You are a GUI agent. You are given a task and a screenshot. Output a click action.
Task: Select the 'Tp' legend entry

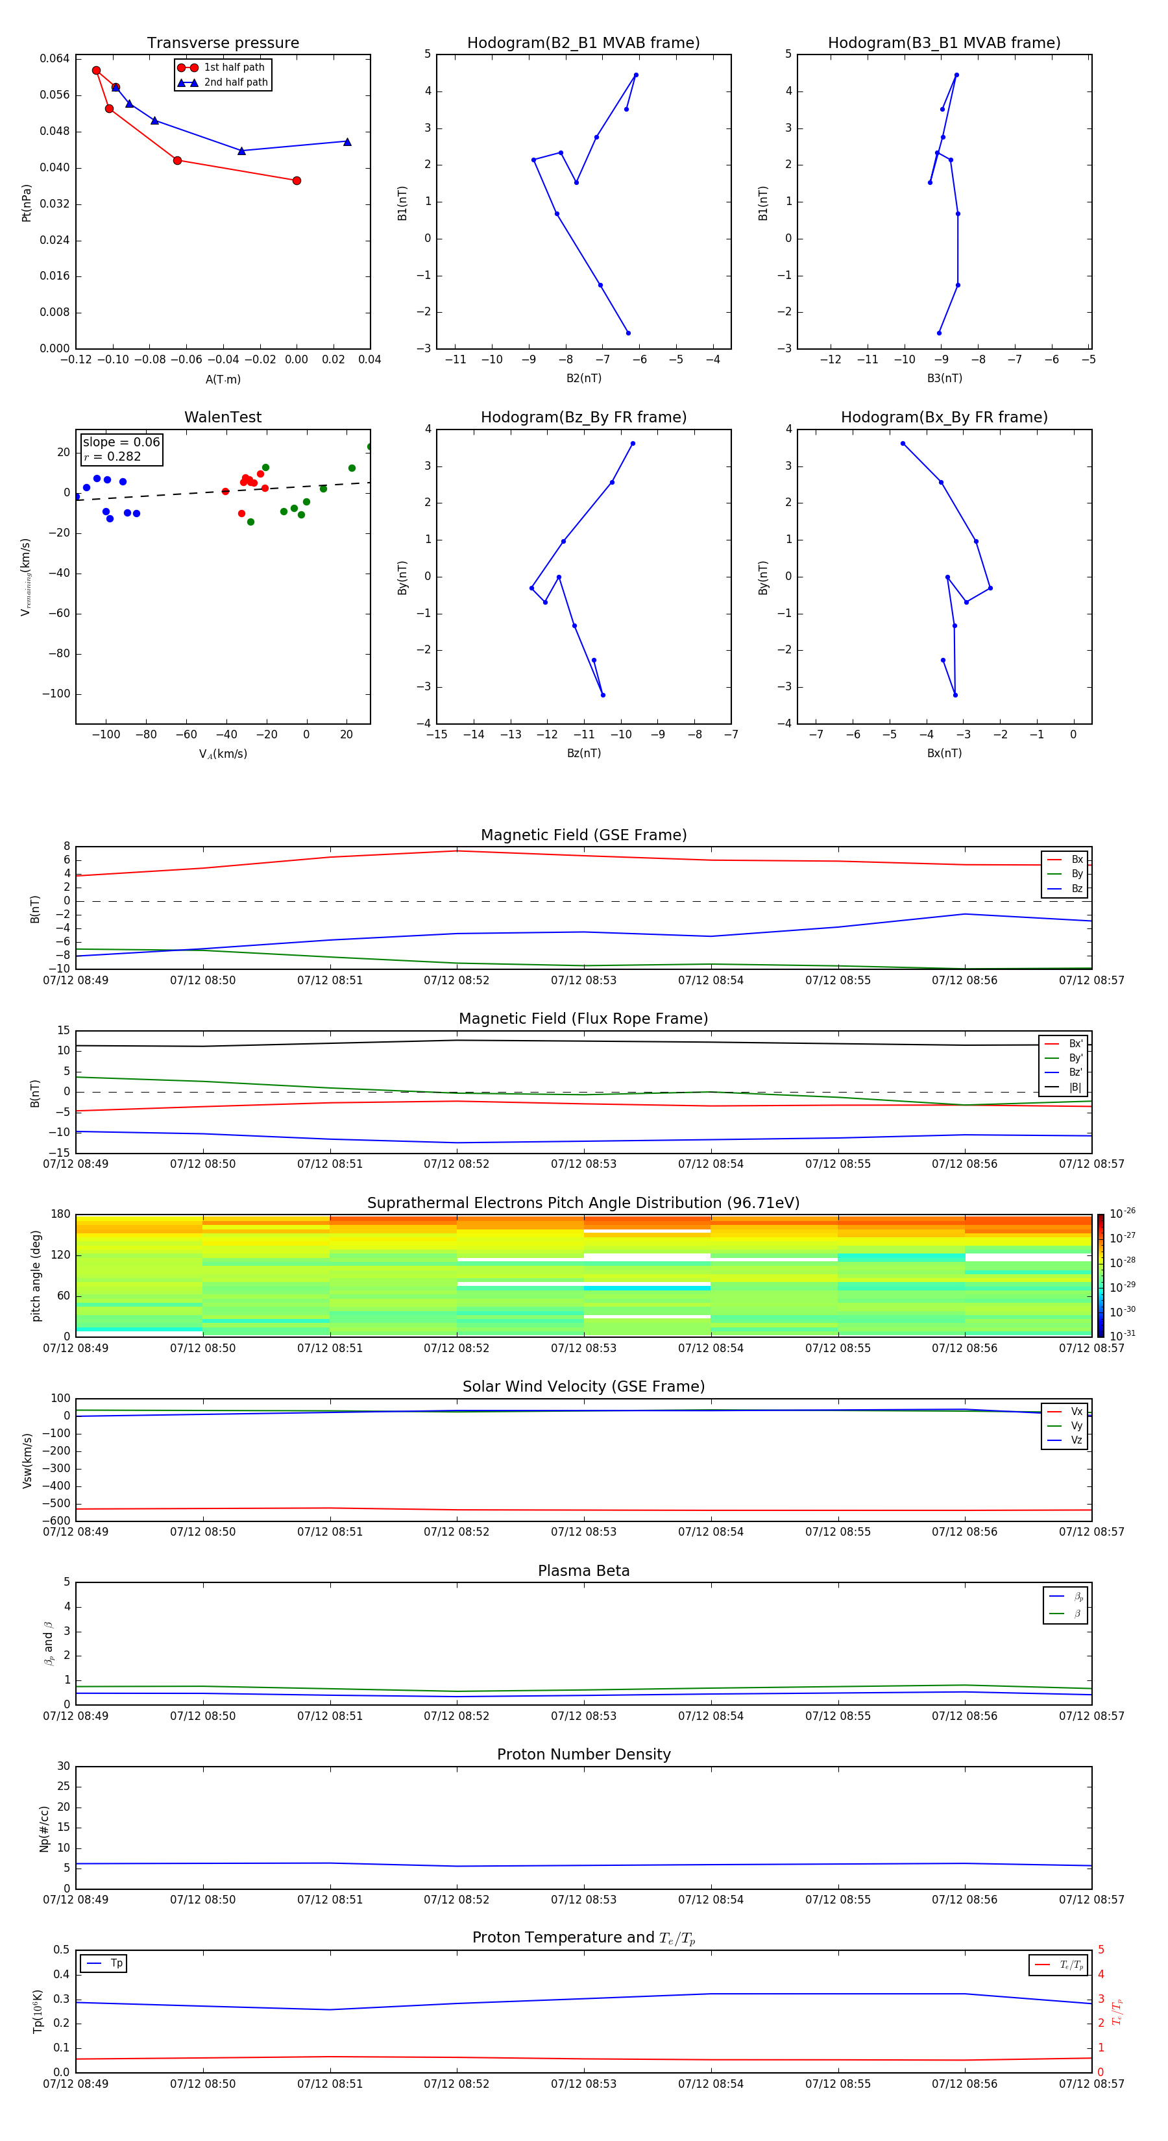[x=104, y=1963]
